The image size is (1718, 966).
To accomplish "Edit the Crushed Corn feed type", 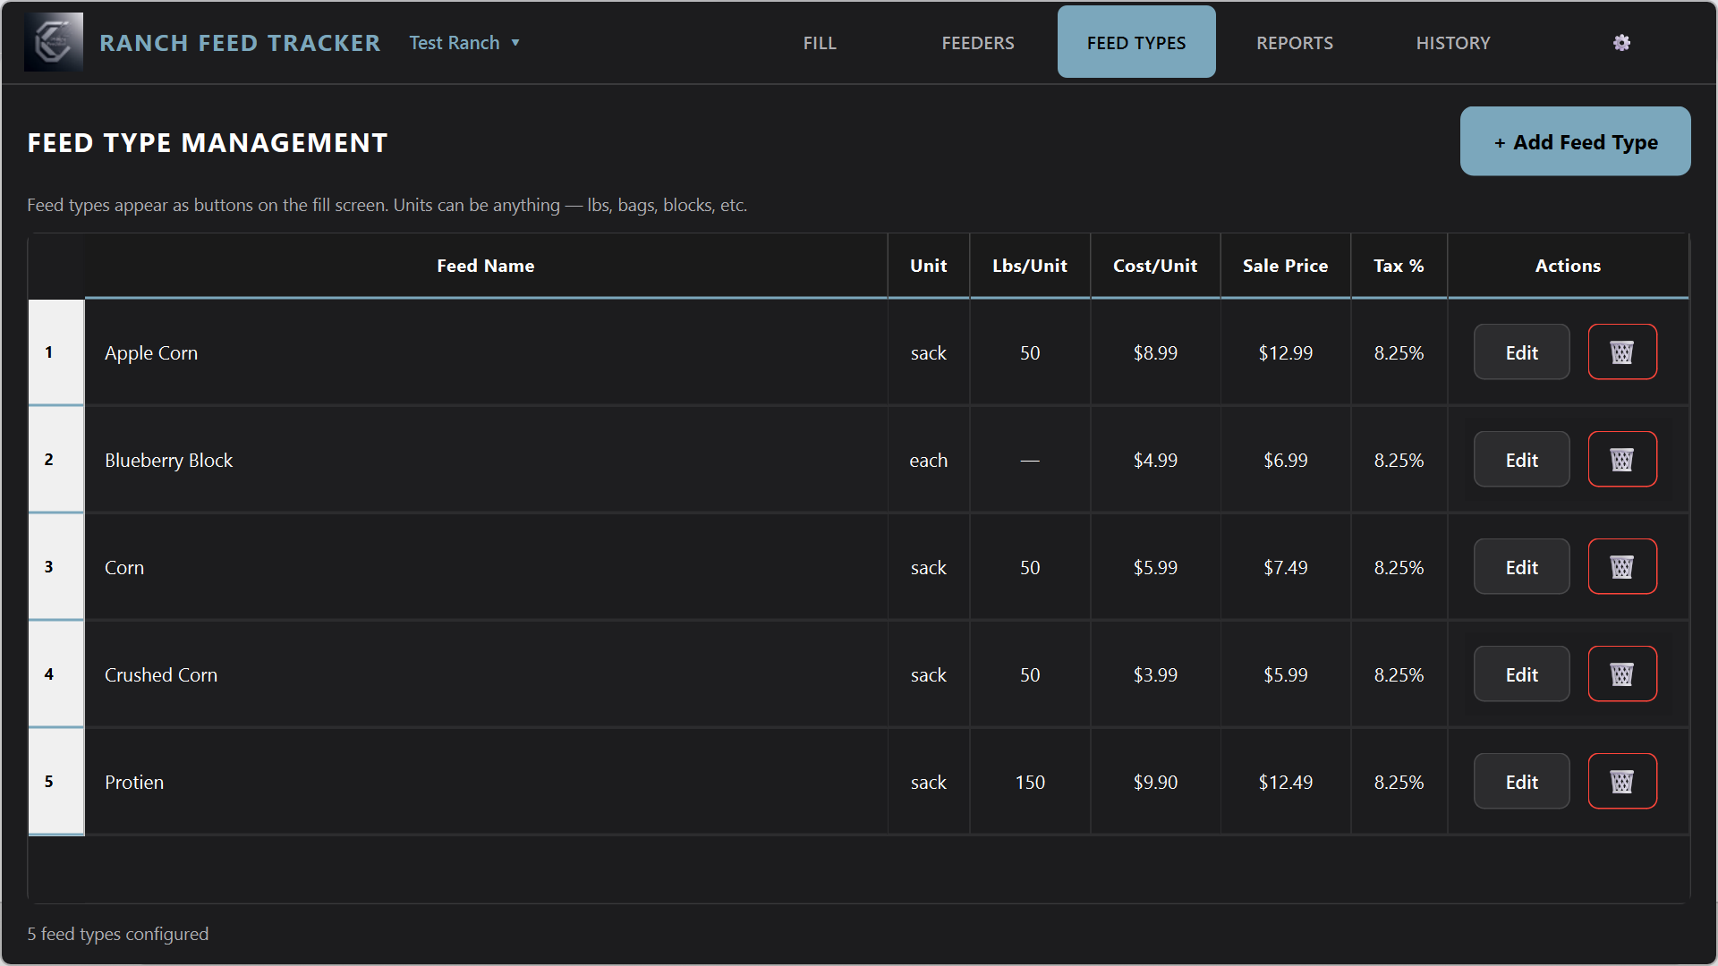I will click(1521, 674).
